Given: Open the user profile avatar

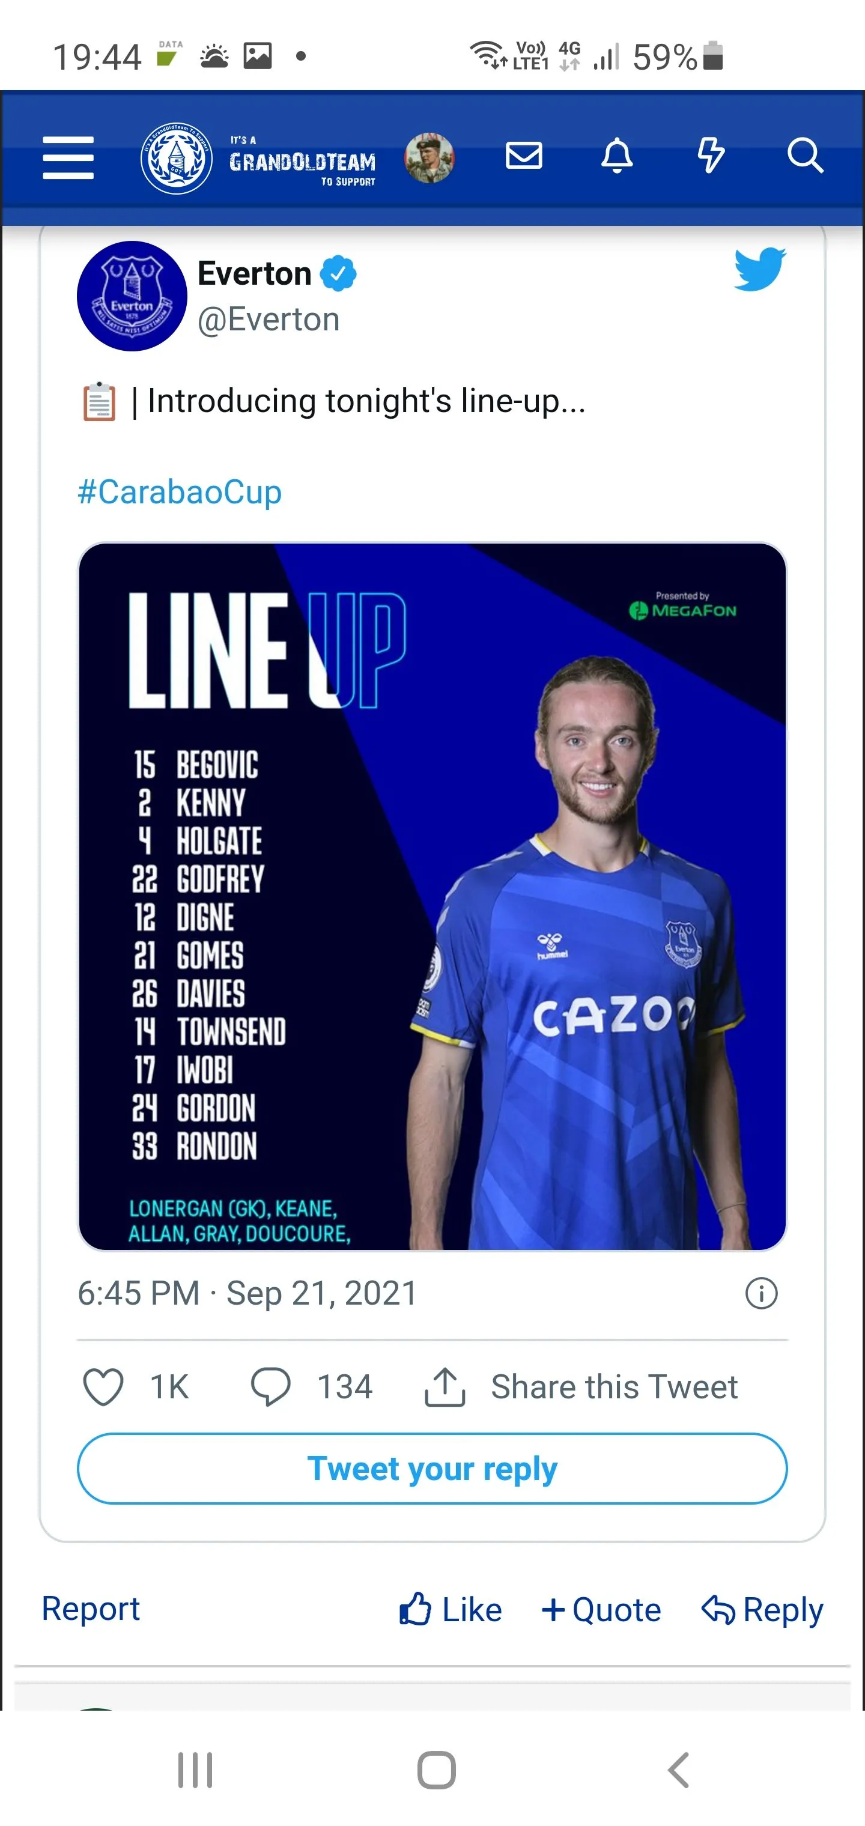Looking at the screenshot, I should [429, 157].
